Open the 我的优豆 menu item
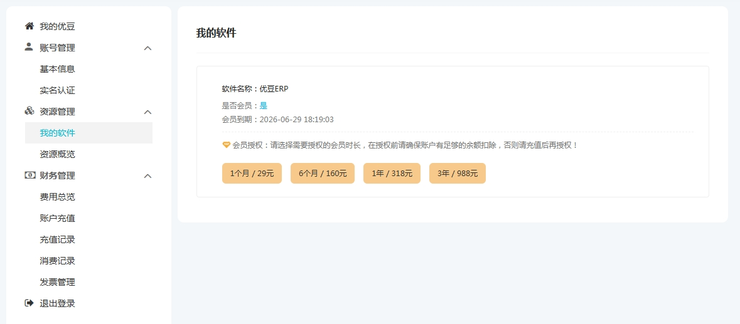The image size is (740, 324). pyautogui.click(x=57, y=26)
